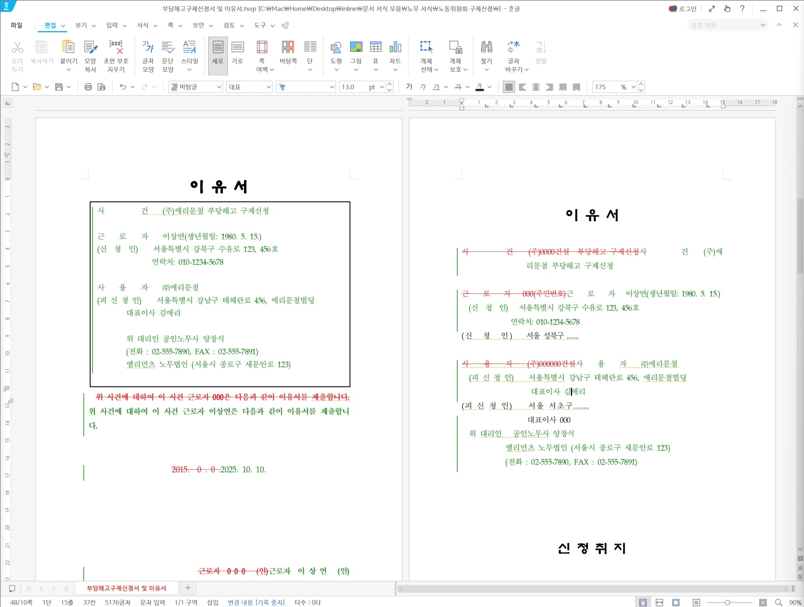Image resolution: width=804 pixels, height=607 pixels.
Task: Open the 검토 review menu
Action: pos(229,25)
